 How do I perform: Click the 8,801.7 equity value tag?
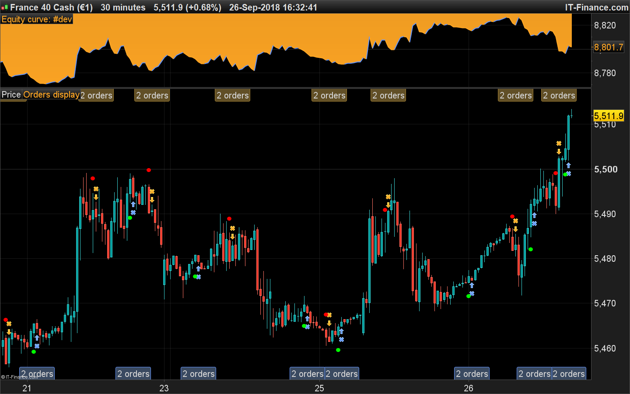(x=609, y=47)
